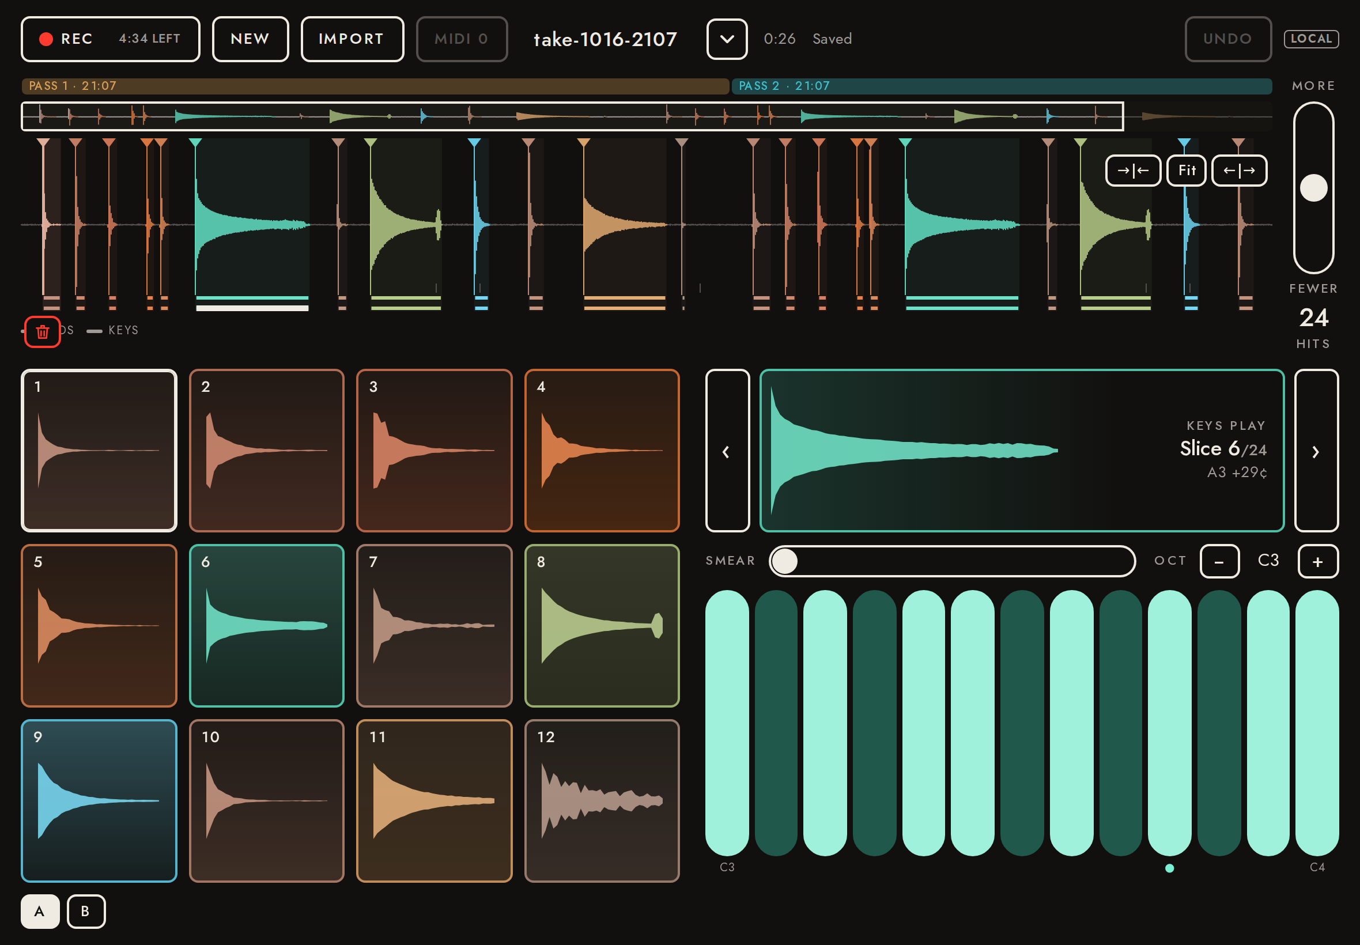The width and height of the screenshot is (1360, 945).
Task: Click the Fit zoom button
Action: pos(1186,171)
